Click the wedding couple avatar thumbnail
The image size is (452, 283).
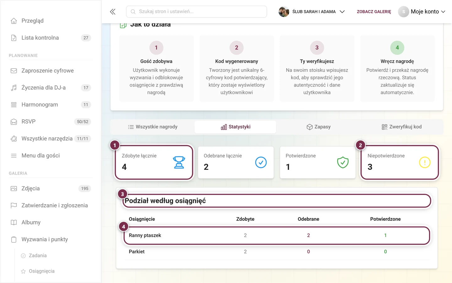tap(284, 12)
